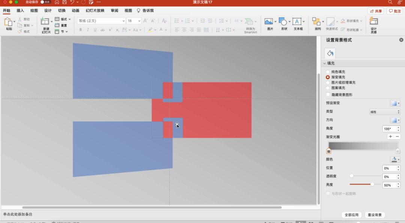The image size is (405, 223).
Task: Click the Save icon in title bar
Action: pos(64,2)
